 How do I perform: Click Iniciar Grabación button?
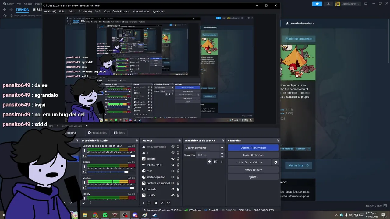pos(253,155)
